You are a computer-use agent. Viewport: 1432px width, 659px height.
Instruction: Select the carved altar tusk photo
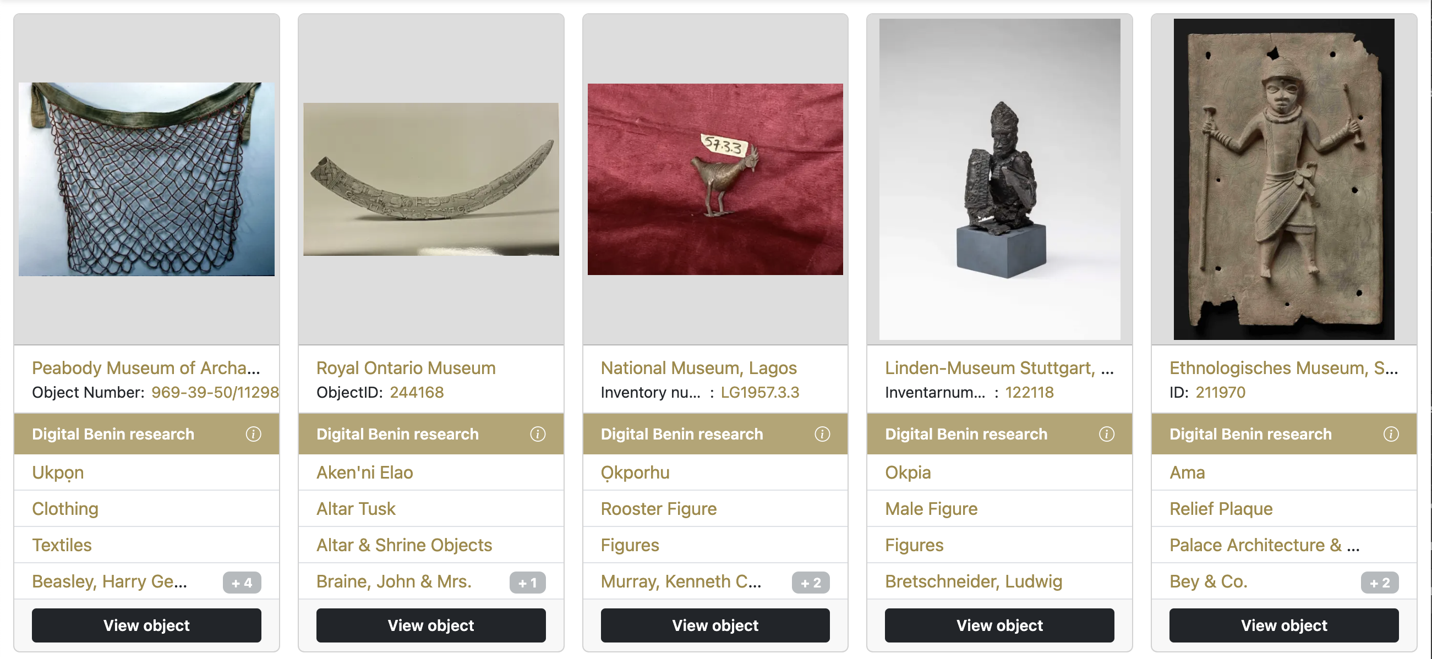pyautogui.click(x=431, y=179)
